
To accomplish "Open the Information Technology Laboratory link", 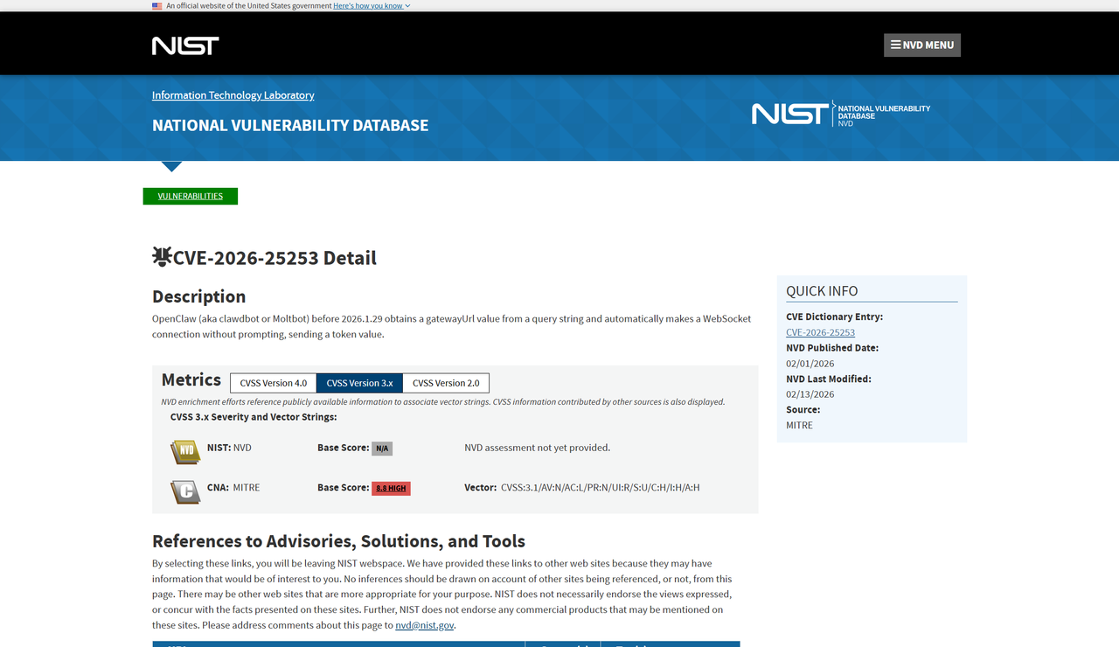I will [x=233, y=95].
